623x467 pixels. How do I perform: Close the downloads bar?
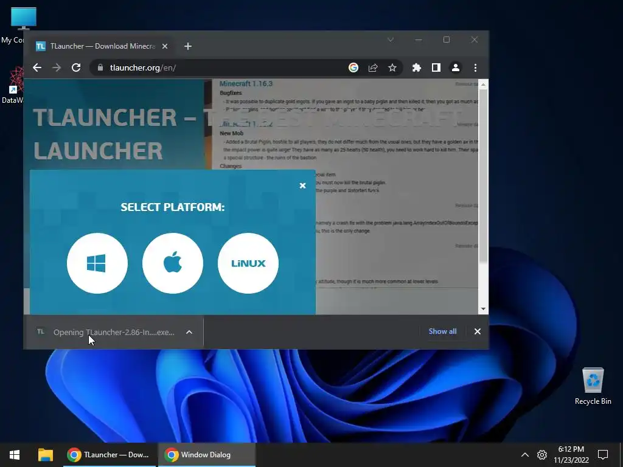477,331
